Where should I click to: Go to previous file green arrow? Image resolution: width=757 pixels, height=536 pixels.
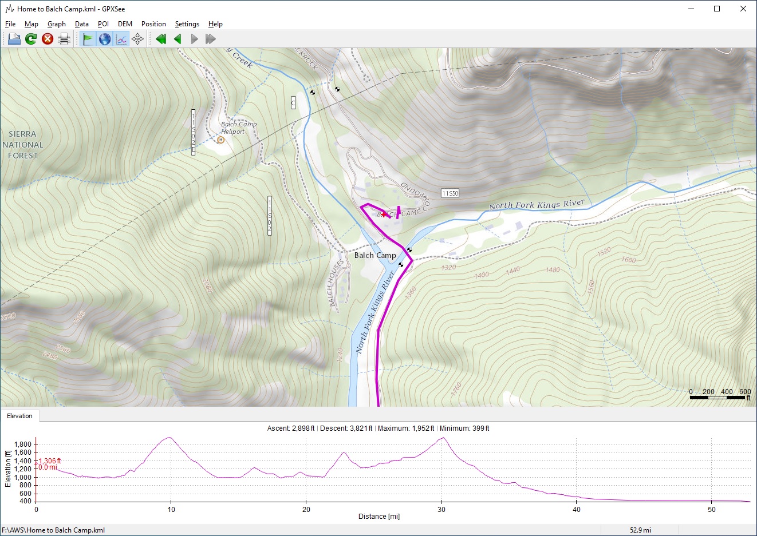point(178,39)
